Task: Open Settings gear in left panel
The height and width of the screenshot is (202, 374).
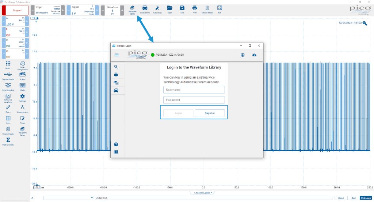Action: click(x=22, y=98)
